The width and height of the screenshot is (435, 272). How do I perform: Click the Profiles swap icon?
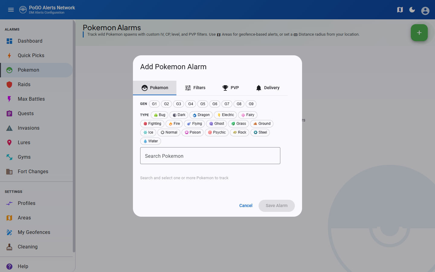point(9,203)
